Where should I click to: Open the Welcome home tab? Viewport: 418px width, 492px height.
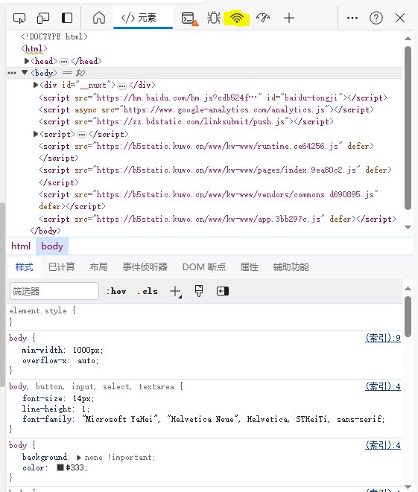pos(99,18)
